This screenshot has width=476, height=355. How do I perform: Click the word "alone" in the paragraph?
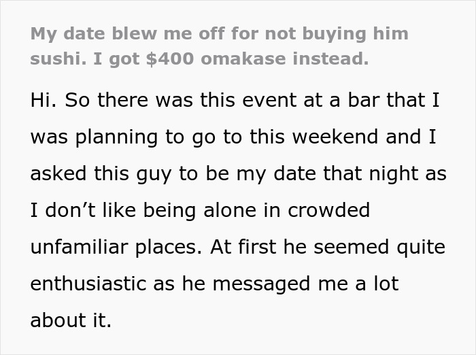click(x=230, y=210)
